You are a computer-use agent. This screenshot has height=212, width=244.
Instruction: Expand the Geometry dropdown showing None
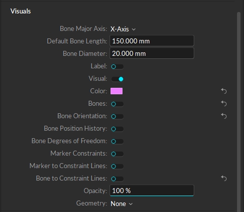coord(122,204)
